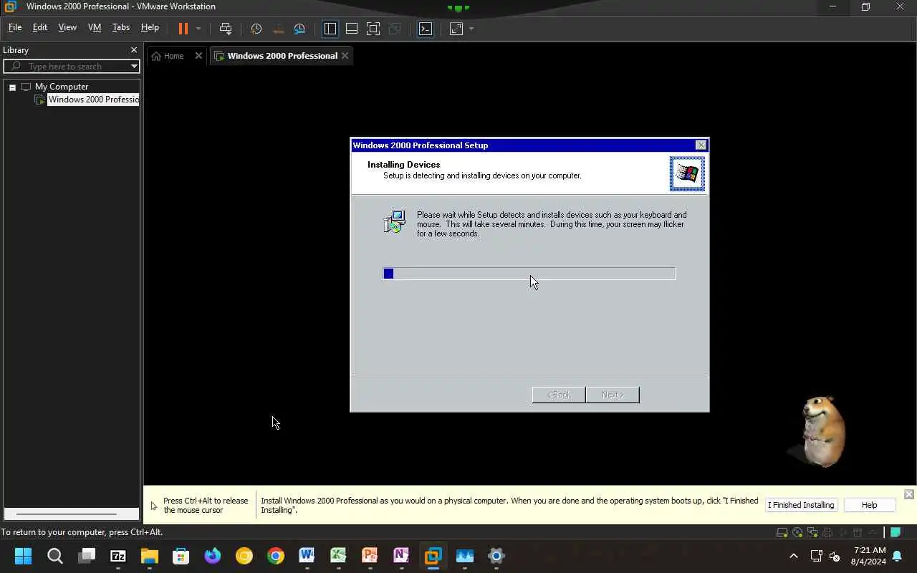This screenshot has width=917, height=573.
Task: Open the snapshot manager
Action: click(x=299, y=29)
